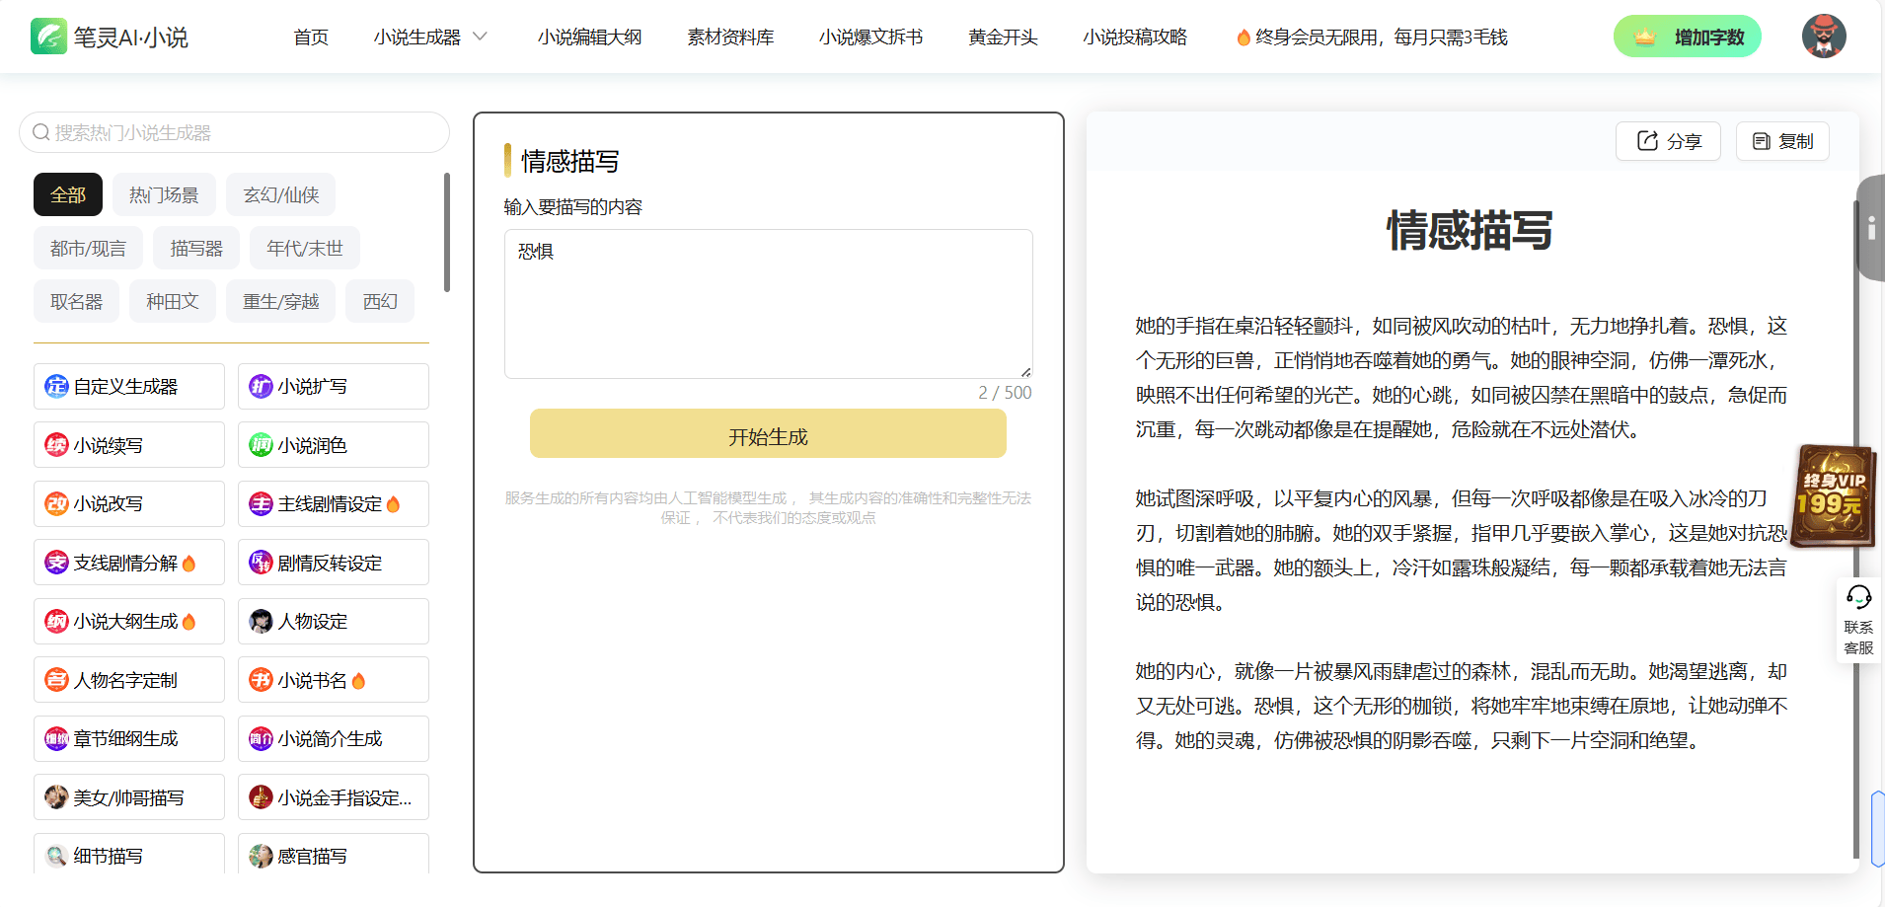Open 细节描写 tool

point(129,855)
